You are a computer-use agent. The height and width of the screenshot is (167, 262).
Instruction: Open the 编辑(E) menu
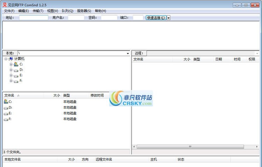[23, 11]
